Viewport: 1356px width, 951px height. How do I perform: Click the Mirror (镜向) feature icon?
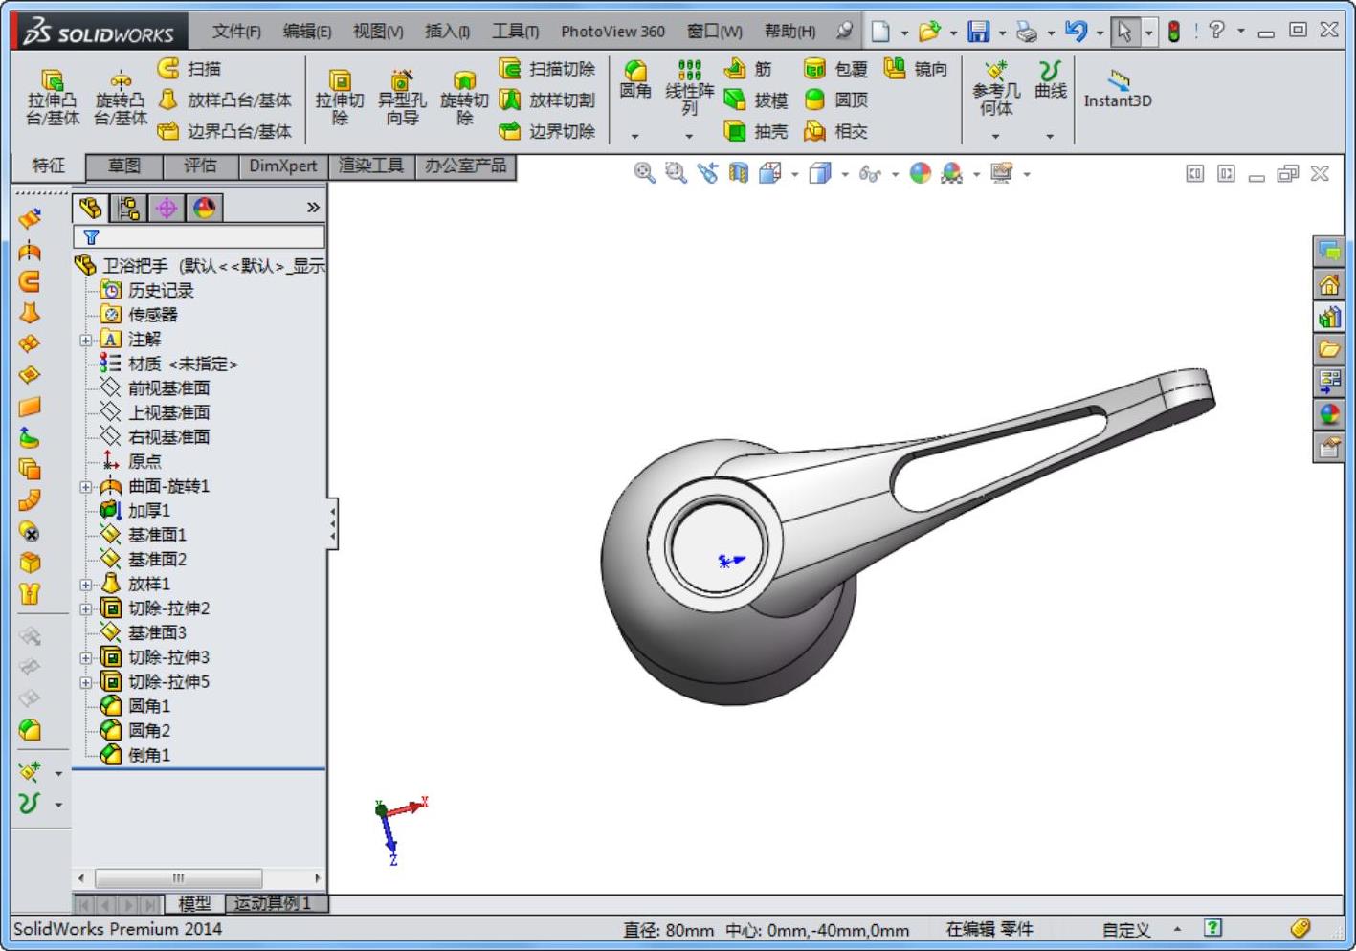click(x=895, y=69)
